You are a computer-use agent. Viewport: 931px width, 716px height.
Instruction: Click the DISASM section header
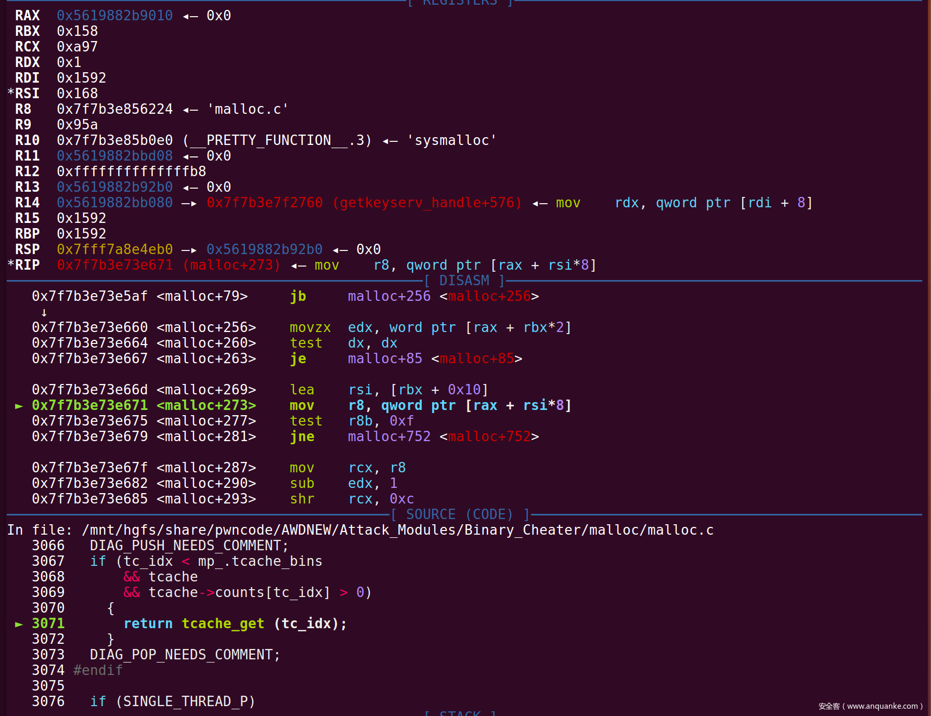point(464,281)
